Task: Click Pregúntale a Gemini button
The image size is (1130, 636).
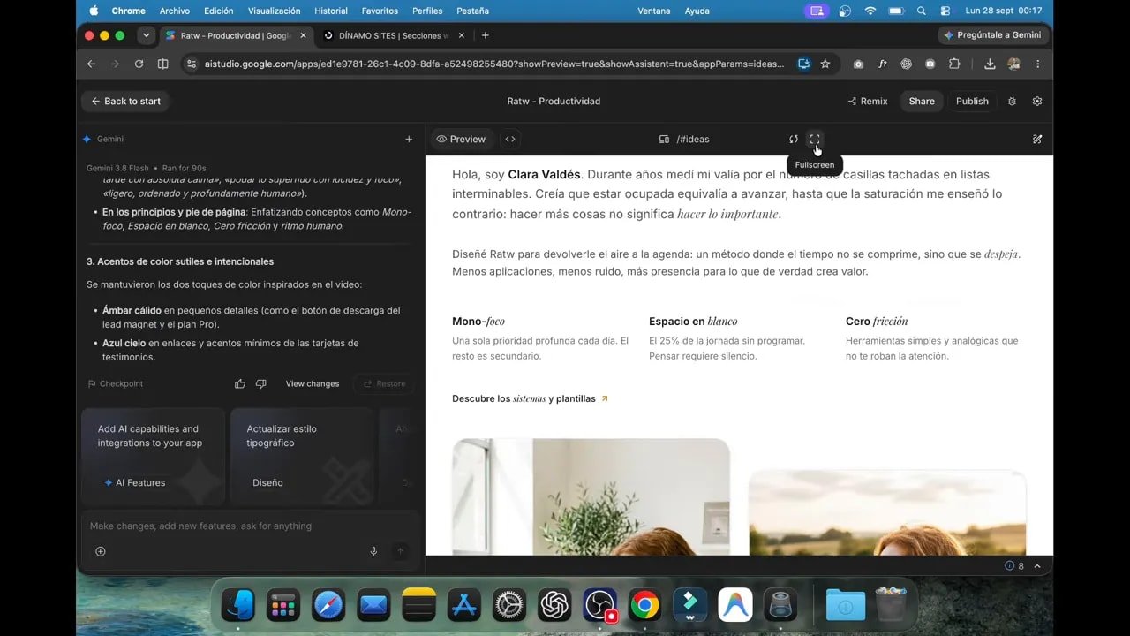Action: point(993,35)
